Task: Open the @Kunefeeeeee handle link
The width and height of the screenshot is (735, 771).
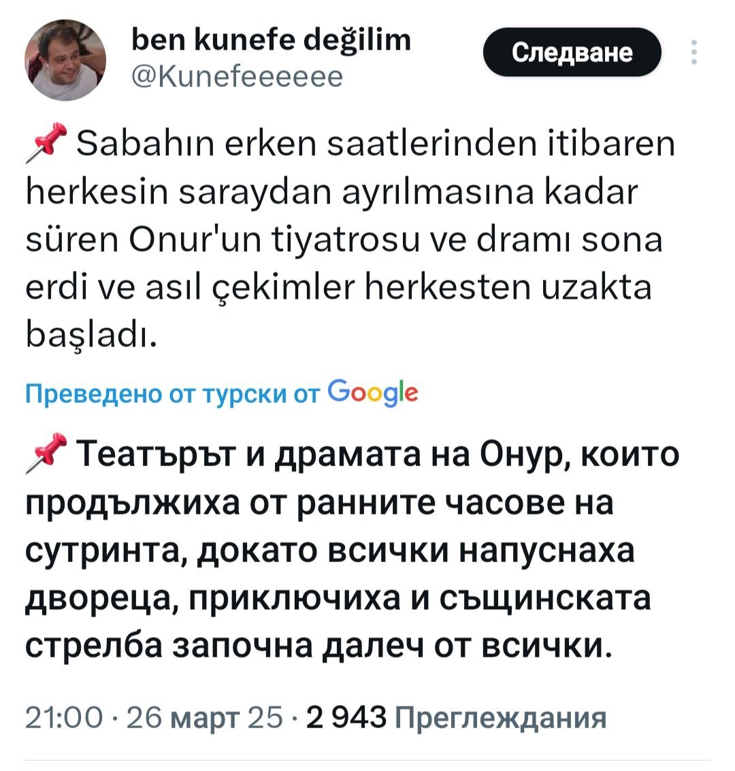Action: point(236,77)
